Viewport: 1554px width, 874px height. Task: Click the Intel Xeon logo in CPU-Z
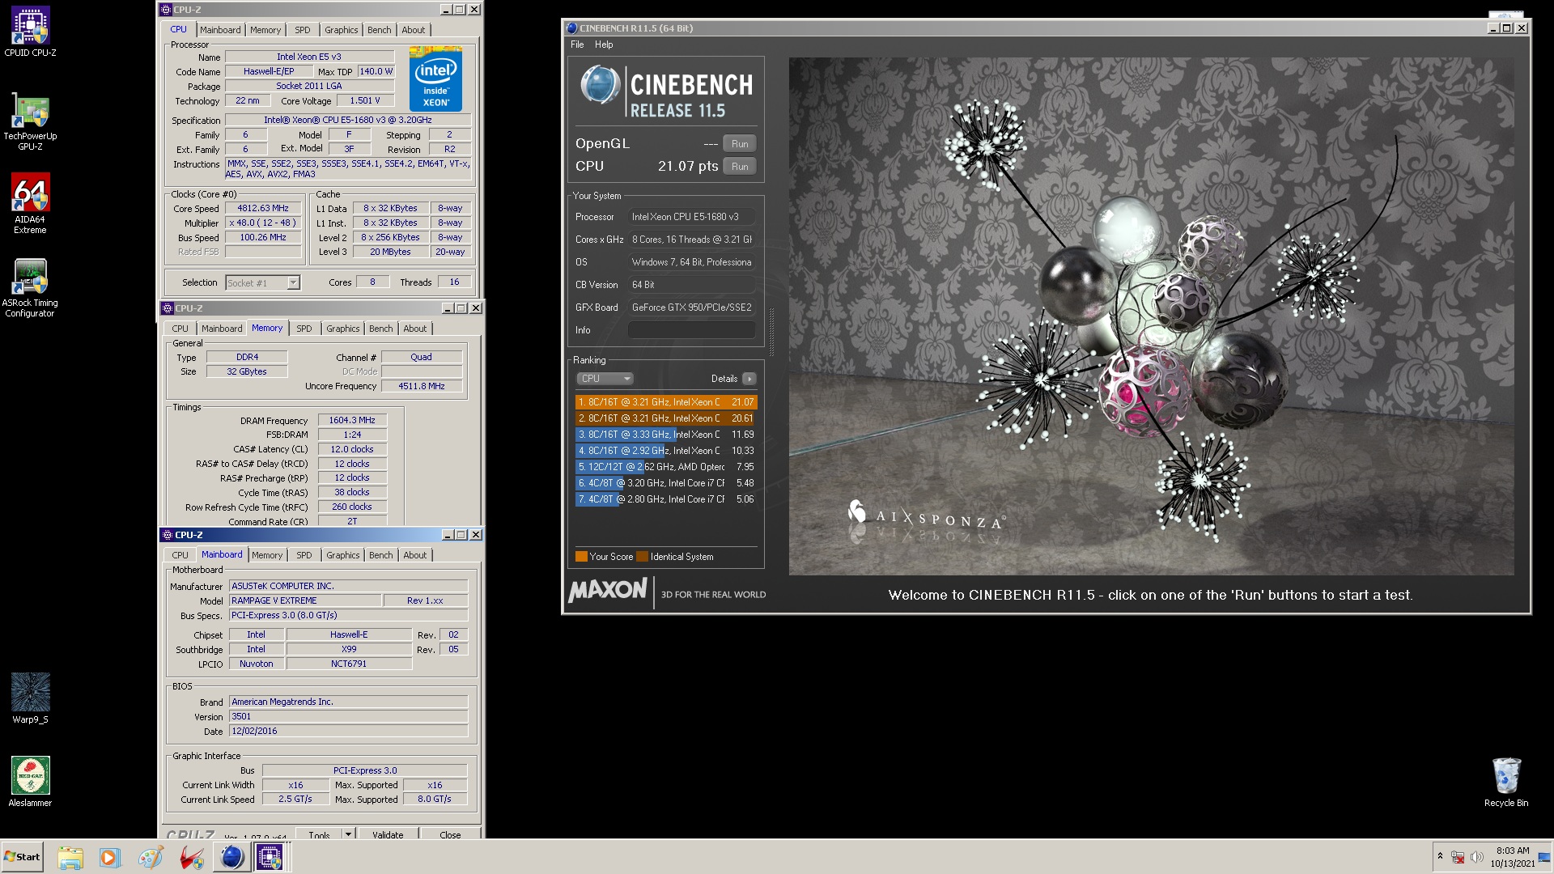[435, 79]
